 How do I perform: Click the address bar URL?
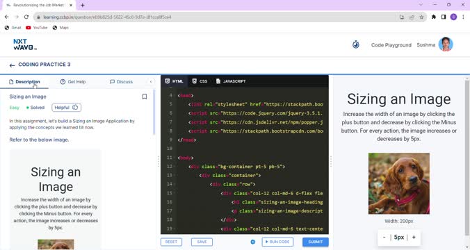[107, 17]
